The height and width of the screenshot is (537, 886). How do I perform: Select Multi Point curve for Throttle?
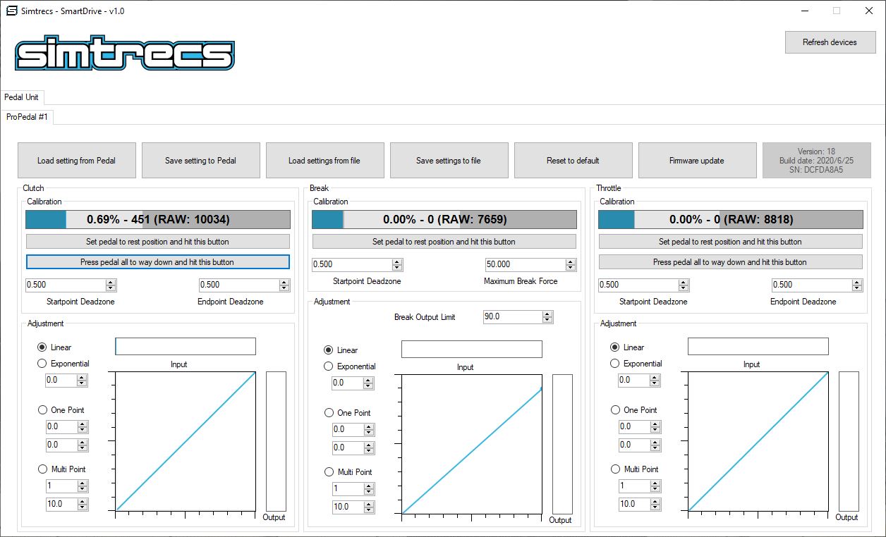pyautogui.click(x=615, y=469)
